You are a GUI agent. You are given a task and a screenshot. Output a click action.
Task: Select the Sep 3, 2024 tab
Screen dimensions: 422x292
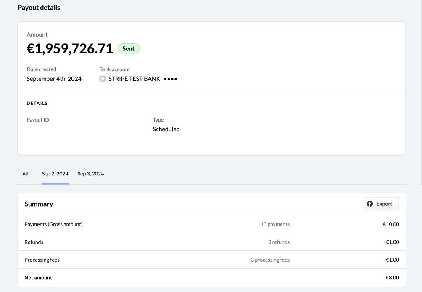click(90, 174)
